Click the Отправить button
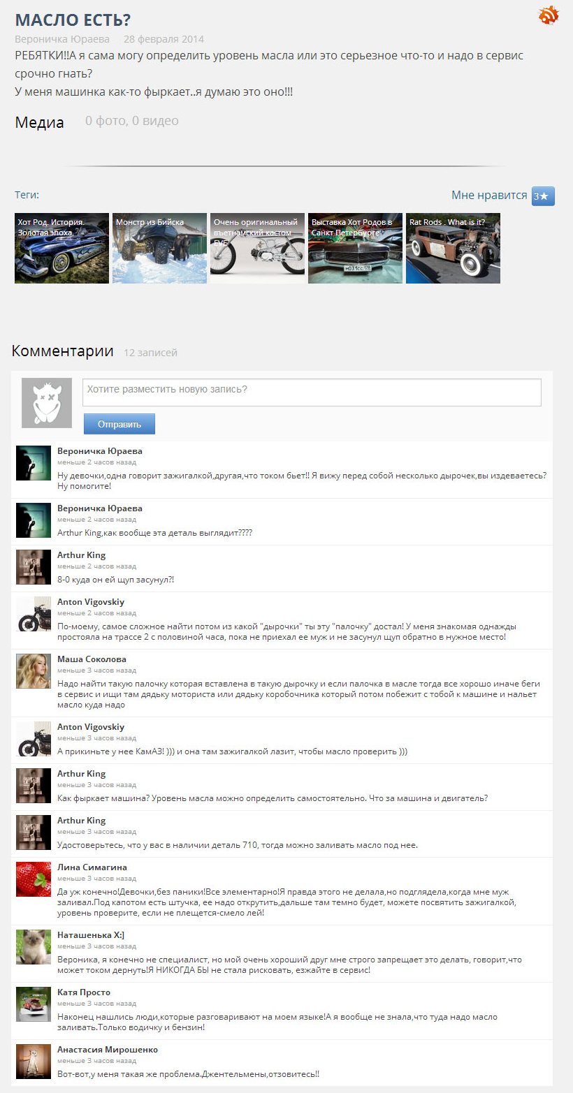The height and width of the screenshot is (1093, 573). 119,424
